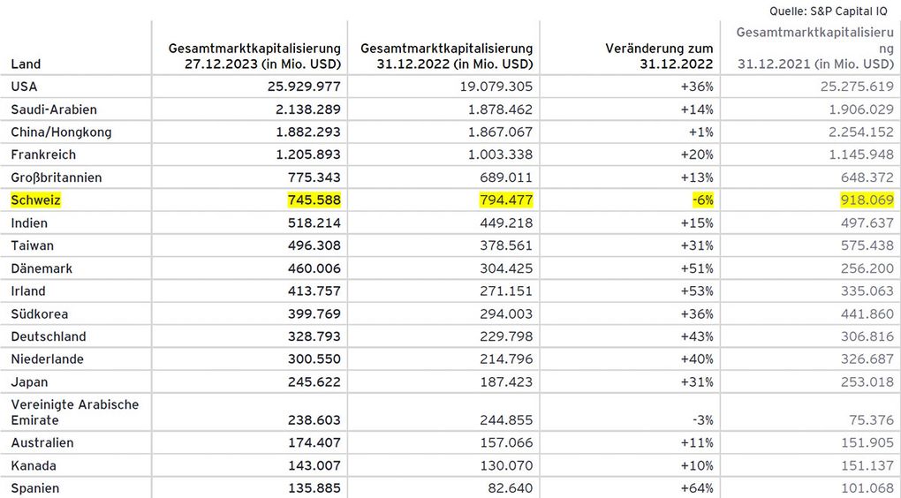Click the USA 2022 value 19.079.305
This screenshot has height=498, width=901.
click(x=496, y=87)
